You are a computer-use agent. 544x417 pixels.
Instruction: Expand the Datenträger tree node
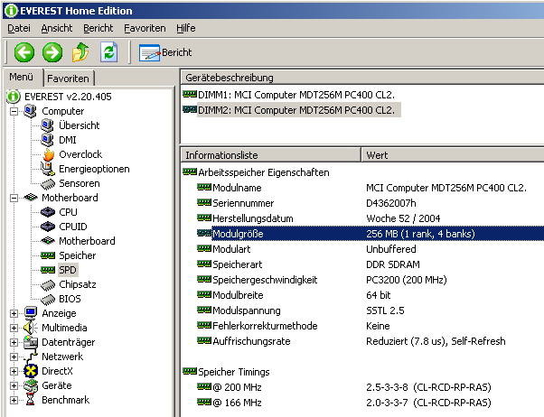14,342
